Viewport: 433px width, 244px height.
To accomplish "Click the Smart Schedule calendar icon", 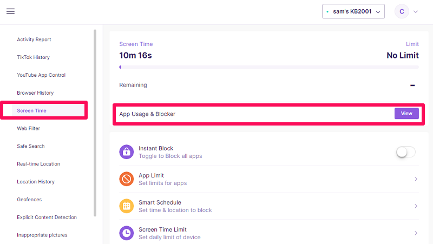I will point(126,206).
